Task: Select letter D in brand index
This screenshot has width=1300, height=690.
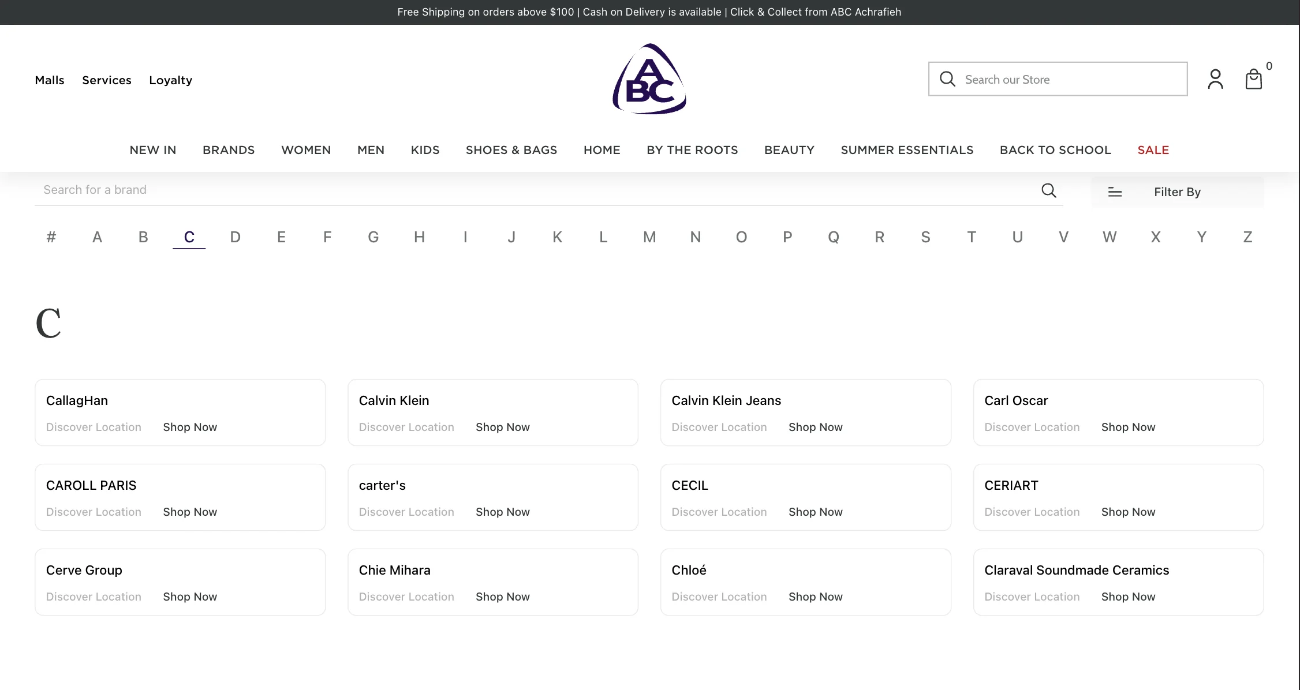Action: coord(235,237)
